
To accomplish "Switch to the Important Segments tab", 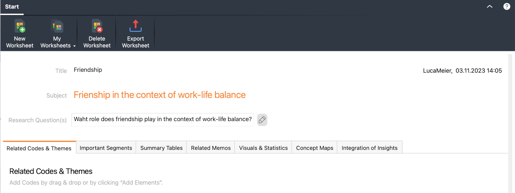I will (x=106, y=148).
